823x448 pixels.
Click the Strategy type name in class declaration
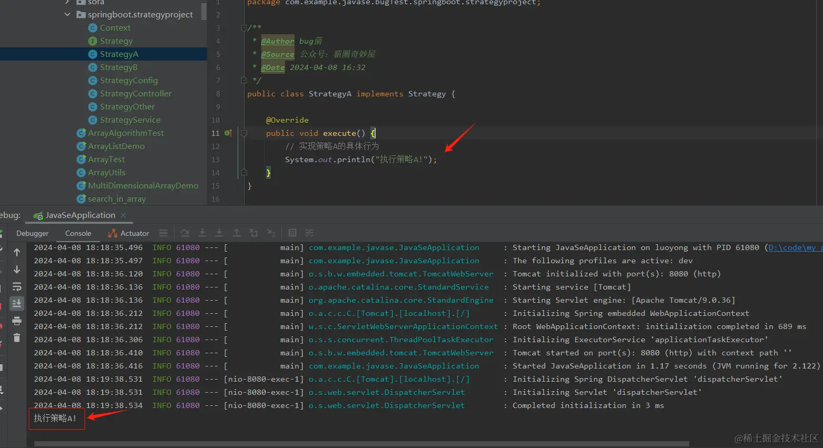click(x=427, y=94)
